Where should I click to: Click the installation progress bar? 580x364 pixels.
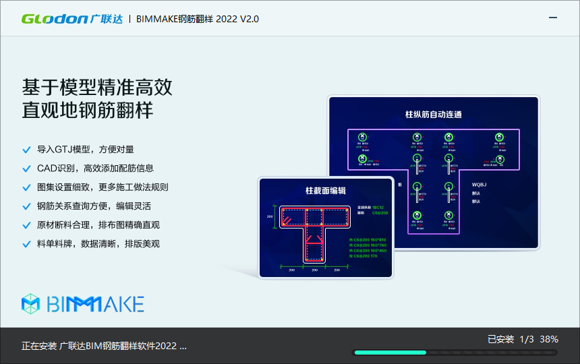click(x=455, y=353)
